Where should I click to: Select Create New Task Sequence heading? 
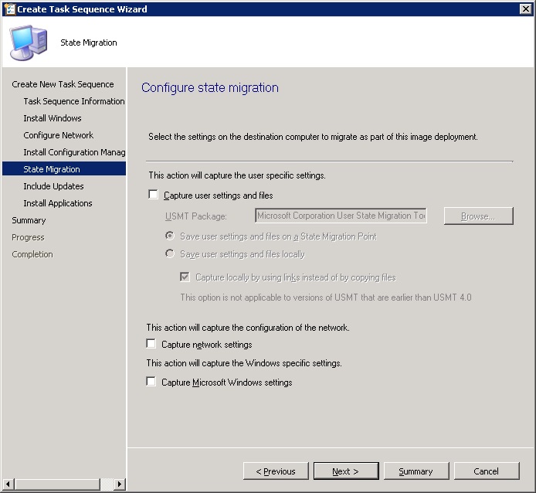(63, 84)
